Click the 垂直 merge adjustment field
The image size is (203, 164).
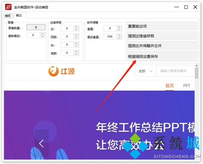click(110, 28)
